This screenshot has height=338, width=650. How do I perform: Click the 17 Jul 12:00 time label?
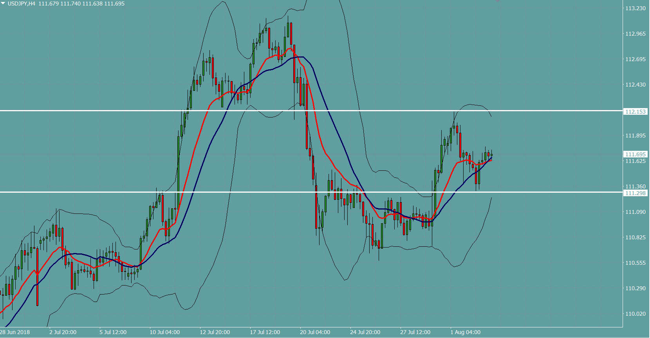[265, 332]
